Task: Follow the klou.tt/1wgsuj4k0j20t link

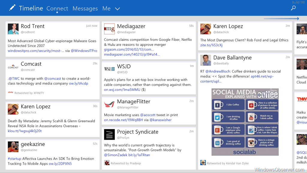Action: pyautogui.click(x=25, y=131)
